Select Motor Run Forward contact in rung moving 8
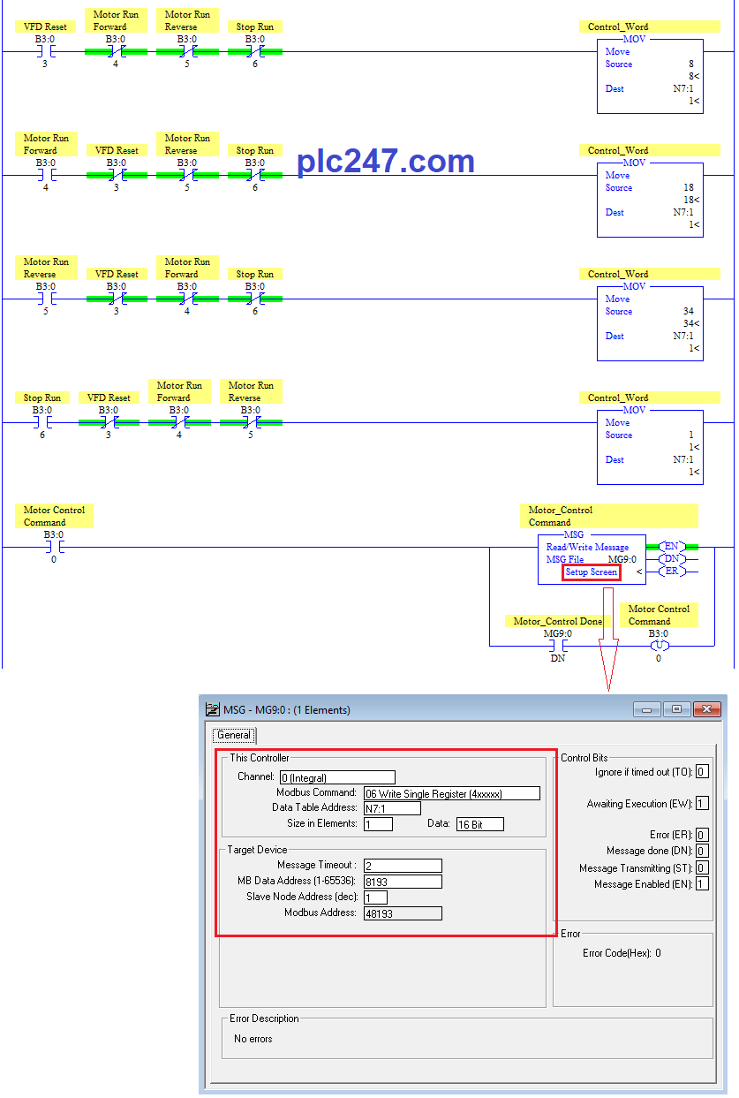This screenshot has height=1098, width=739. click(x=115, y=51)
